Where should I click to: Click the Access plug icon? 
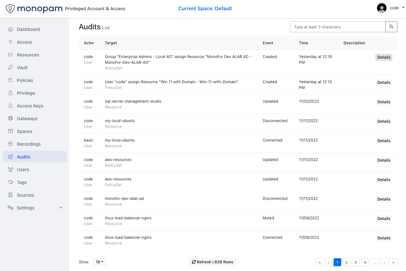pyautogui.click(x=11, y=42)
